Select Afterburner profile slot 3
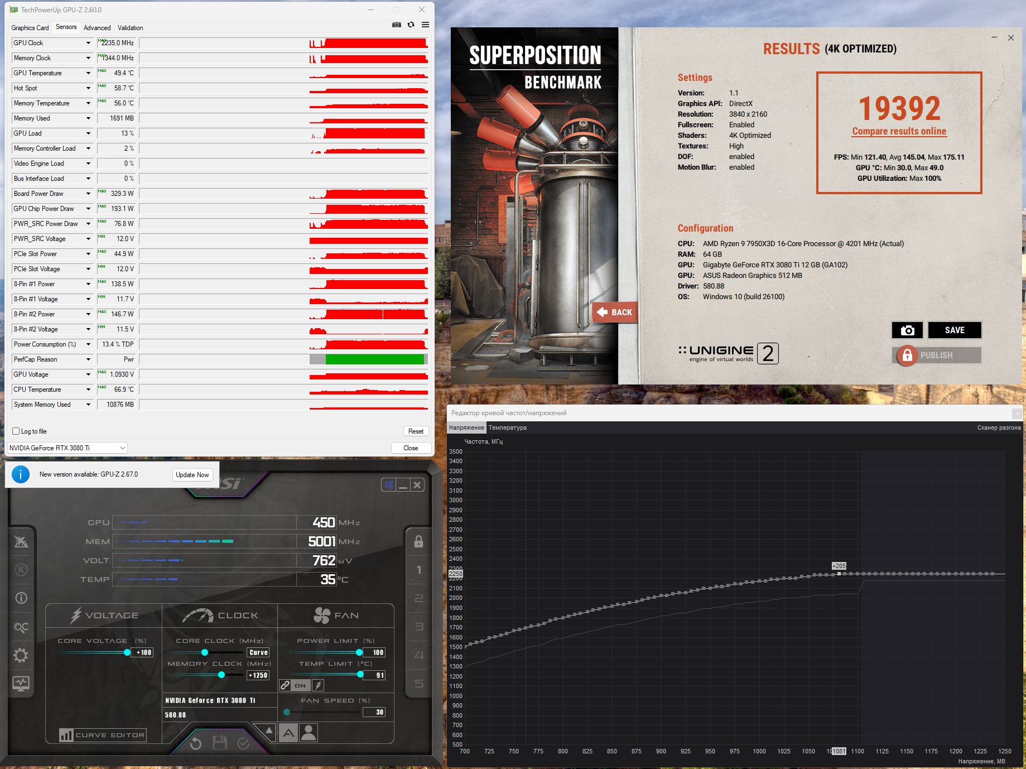1026x769 pixels. pos(419,627)
